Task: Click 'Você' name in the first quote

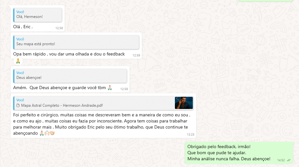Action: 20,12
